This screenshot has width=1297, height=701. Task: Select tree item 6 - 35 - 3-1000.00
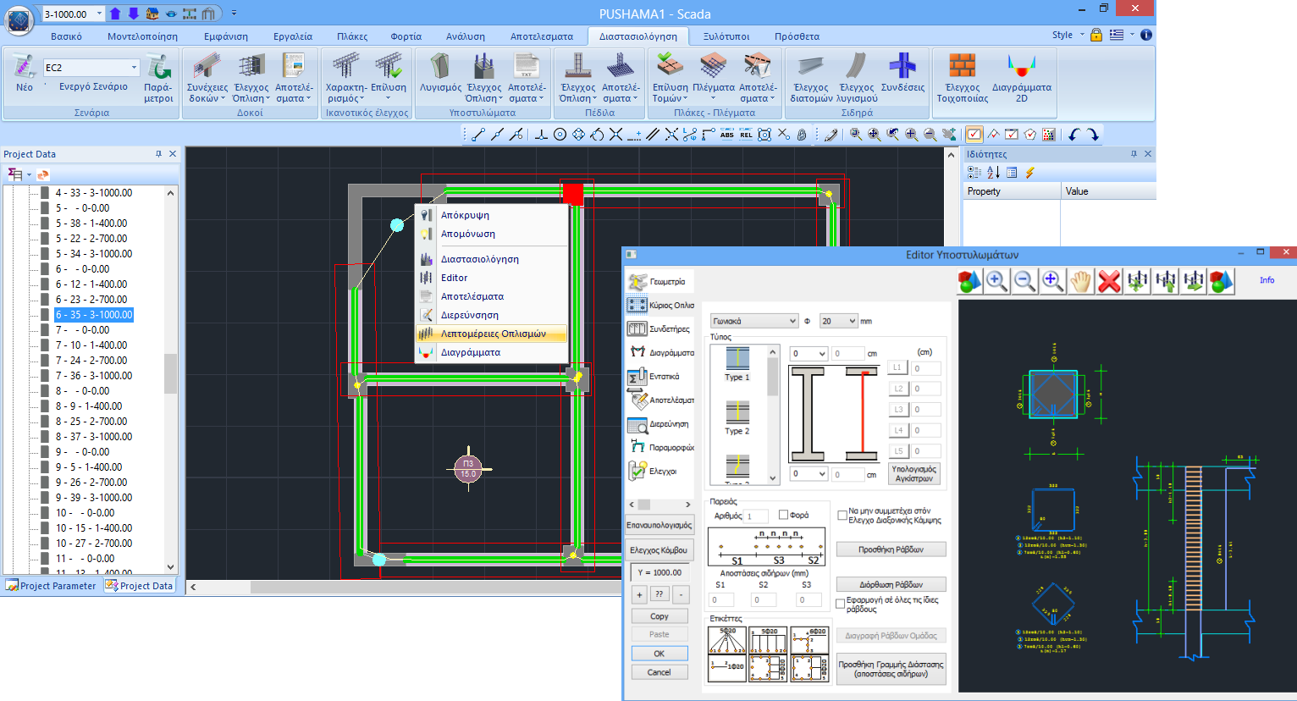click(94, 315)
